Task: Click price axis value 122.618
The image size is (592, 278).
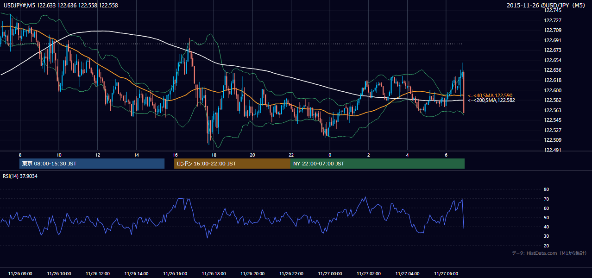Action: 552,80
